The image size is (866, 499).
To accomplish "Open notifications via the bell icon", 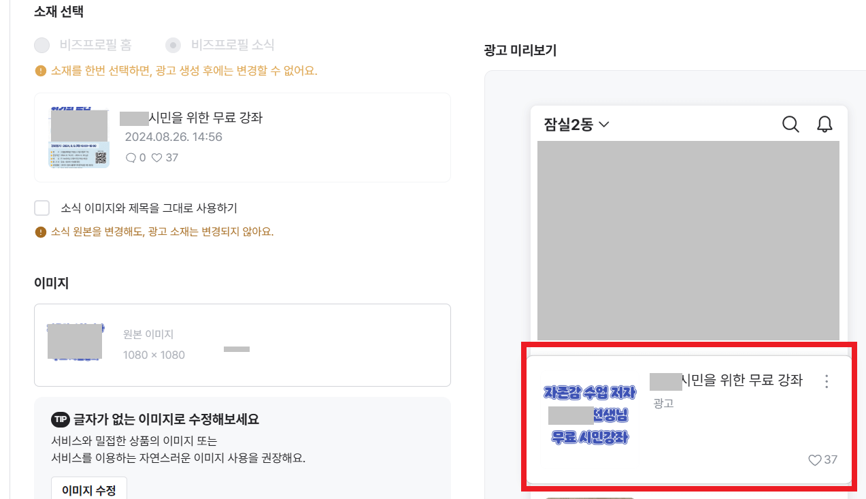I will pyautogui.click(x=824, y=124).
